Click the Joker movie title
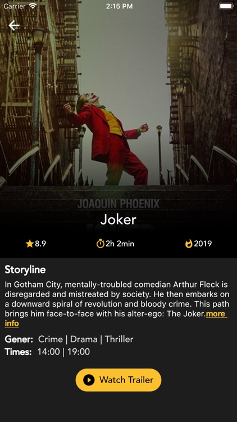Viewport: 237px width, 422px height. coord(118,220)
